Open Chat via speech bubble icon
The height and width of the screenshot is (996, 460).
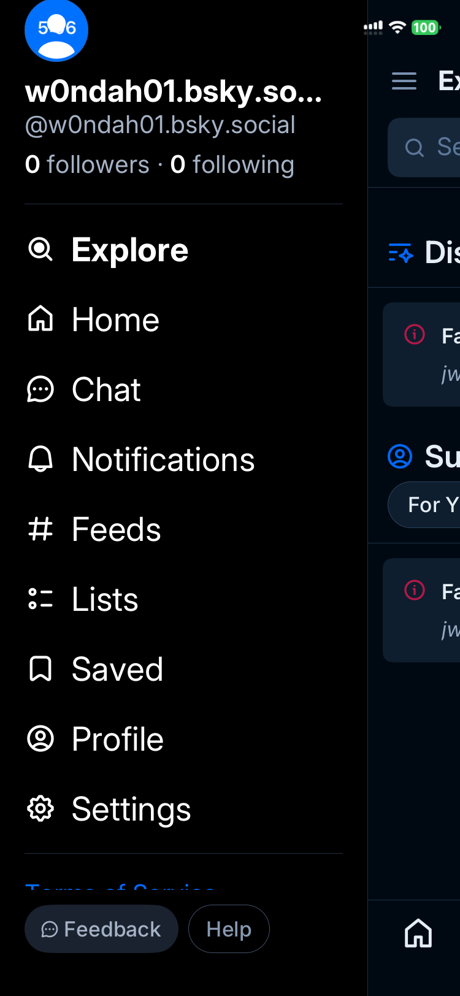[40, 389]
